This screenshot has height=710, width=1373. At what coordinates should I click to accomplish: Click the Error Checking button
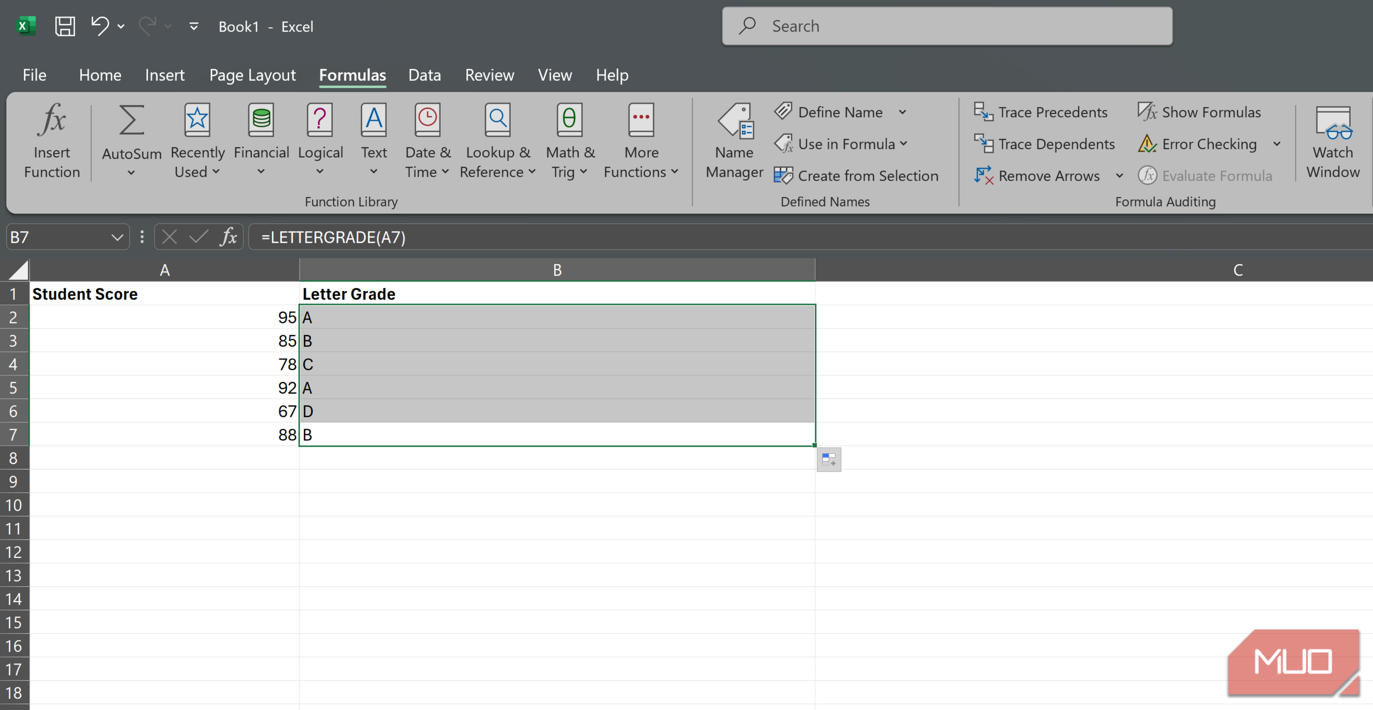[1197, 144]
